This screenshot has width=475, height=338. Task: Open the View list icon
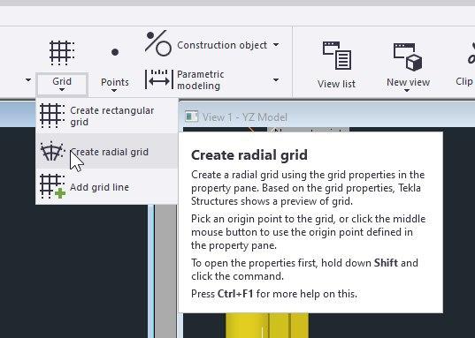[x=337, y=56]
